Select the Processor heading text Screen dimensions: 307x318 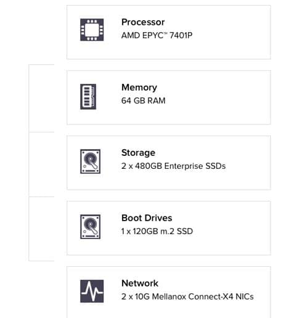[143, 22]
